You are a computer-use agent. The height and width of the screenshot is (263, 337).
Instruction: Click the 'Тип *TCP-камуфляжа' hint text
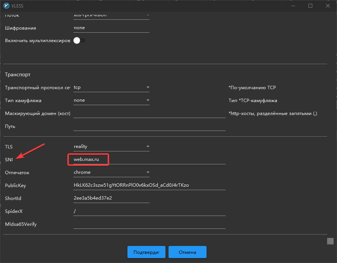coord(253,101)
